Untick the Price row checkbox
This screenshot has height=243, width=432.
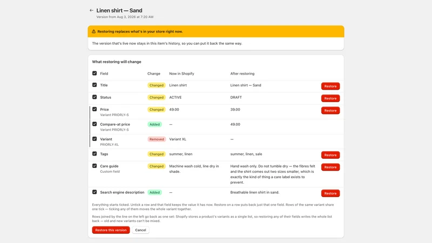point(94,109)
